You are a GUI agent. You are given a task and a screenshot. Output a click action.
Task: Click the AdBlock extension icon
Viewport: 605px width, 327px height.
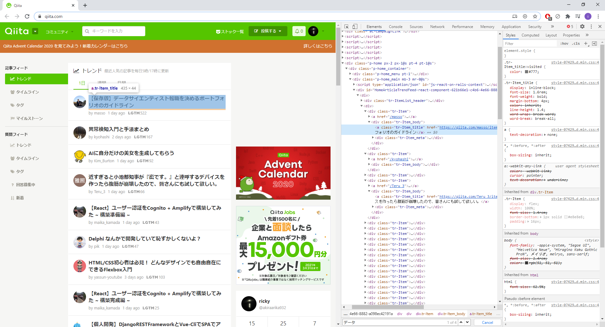[548, 16]
